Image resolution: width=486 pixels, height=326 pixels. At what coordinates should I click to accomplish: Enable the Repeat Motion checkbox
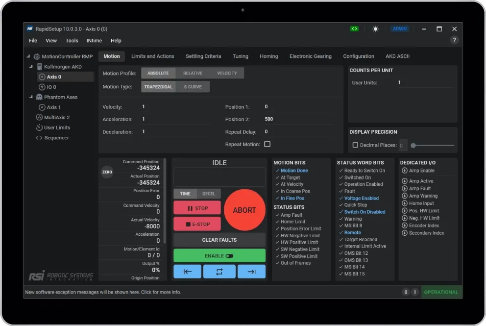[x=267, y=143]
